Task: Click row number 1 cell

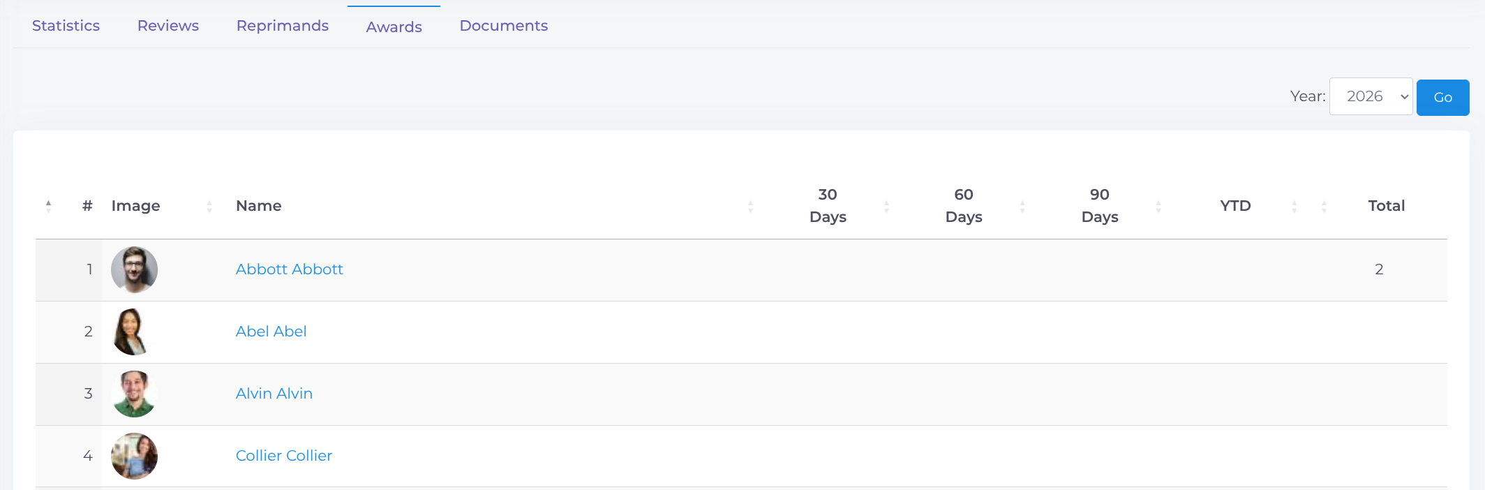Action: pos(68,270)
